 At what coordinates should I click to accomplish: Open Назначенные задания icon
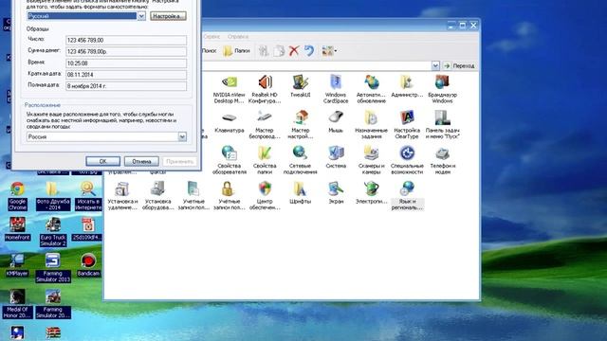click(371, 125)
